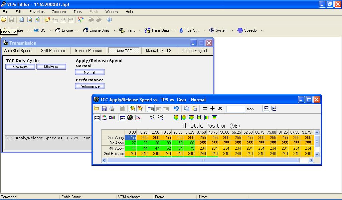Click the plus sign operator icon
342x200 pixels.
(x=212, y=108)
